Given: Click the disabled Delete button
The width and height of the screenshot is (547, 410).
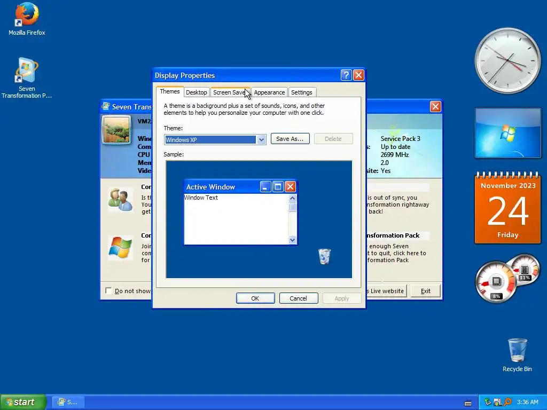Looking at the screenshot, I should (333, 139).
